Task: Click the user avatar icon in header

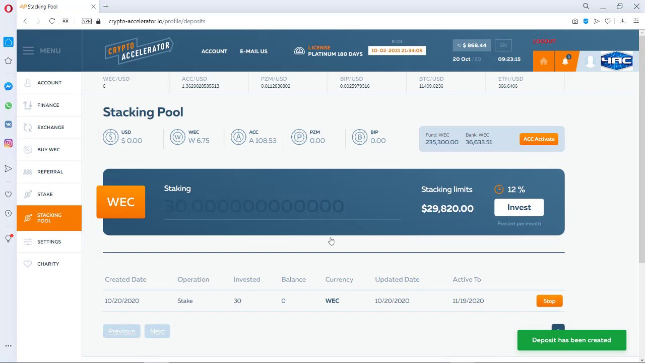Action: click(x=590, y=61)
